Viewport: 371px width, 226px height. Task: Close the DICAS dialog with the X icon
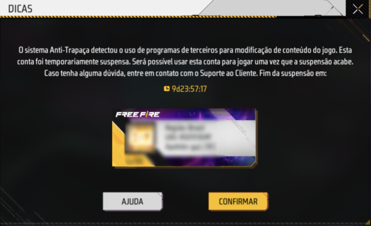(x=358, y=9)
